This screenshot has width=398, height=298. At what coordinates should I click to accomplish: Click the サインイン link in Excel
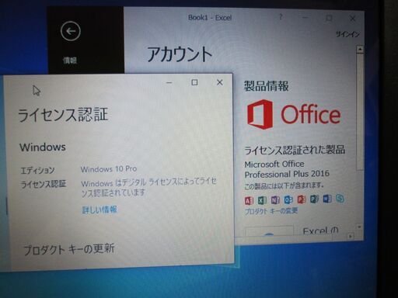(347, 34)
